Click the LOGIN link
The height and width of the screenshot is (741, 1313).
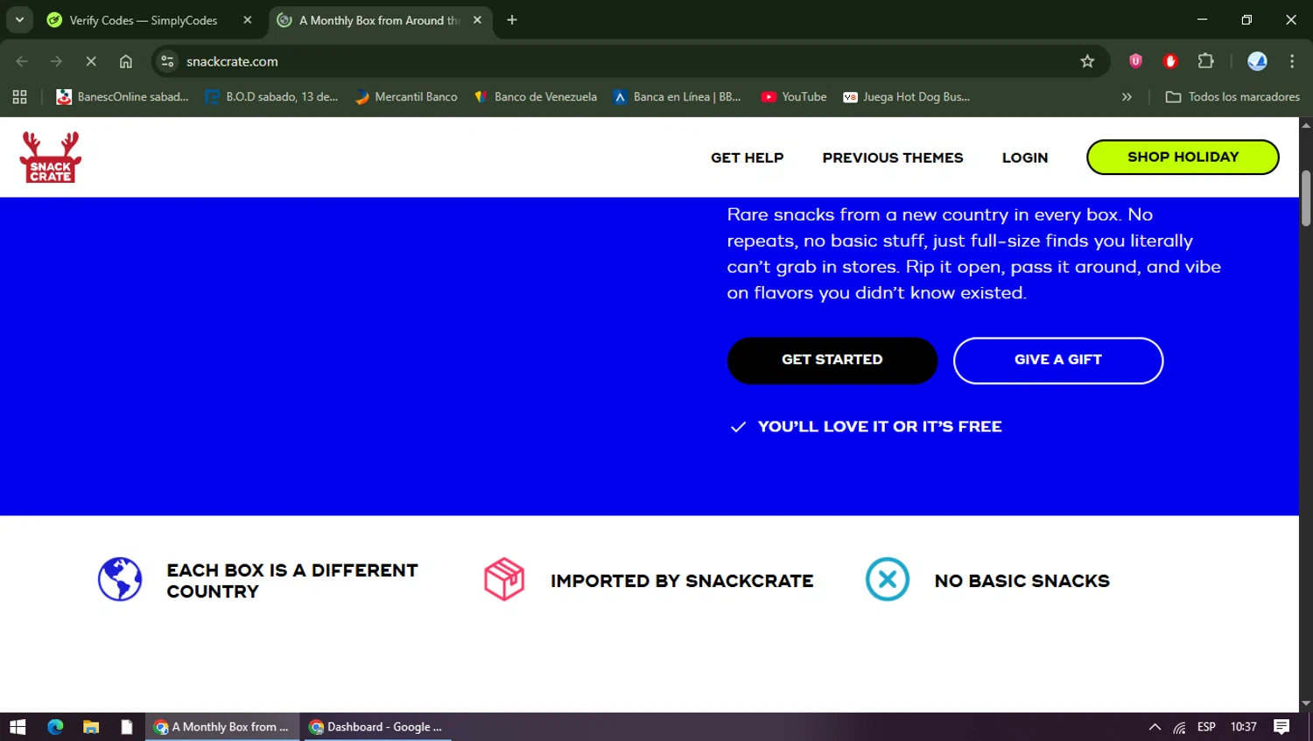click(1025, 157)
